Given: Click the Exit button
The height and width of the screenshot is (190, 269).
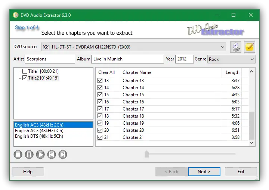Looking at the screenshot, I should pos(241,172).
